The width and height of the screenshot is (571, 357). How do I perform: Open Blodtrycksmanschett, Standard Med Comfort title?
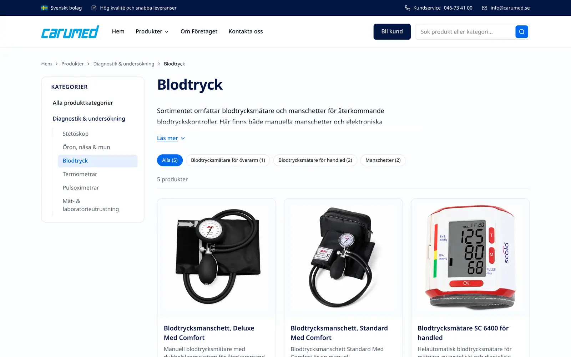coord(339,333)
